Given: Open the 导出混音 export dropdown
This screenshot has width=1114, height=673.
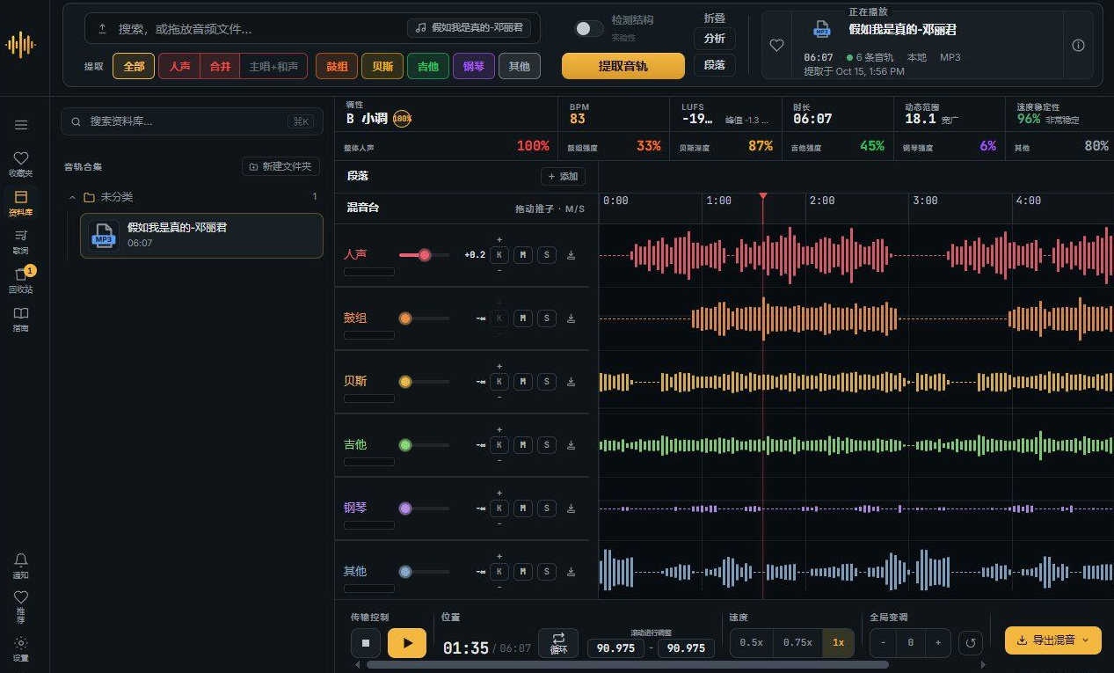Looking at the screenshot, I should pyautogui.click(x=1052, y=640).
